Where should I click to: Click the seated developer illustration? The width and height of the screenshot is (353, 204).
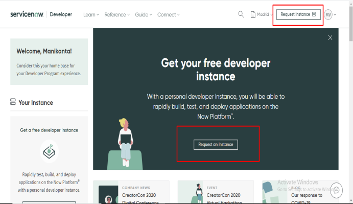(x=125, y=144)
